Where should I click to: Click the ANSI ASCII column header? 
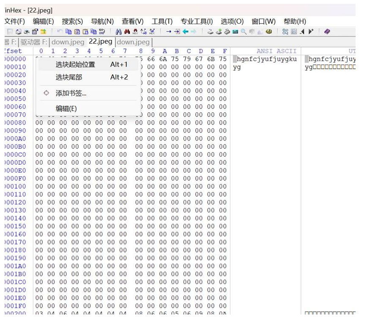pos(277,51)
